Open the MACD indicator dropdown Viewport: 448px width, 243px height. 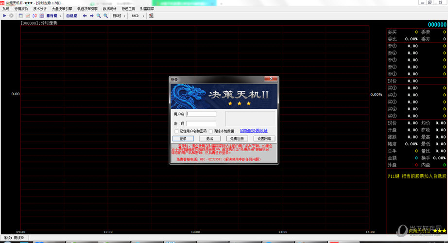pos(138,16)
